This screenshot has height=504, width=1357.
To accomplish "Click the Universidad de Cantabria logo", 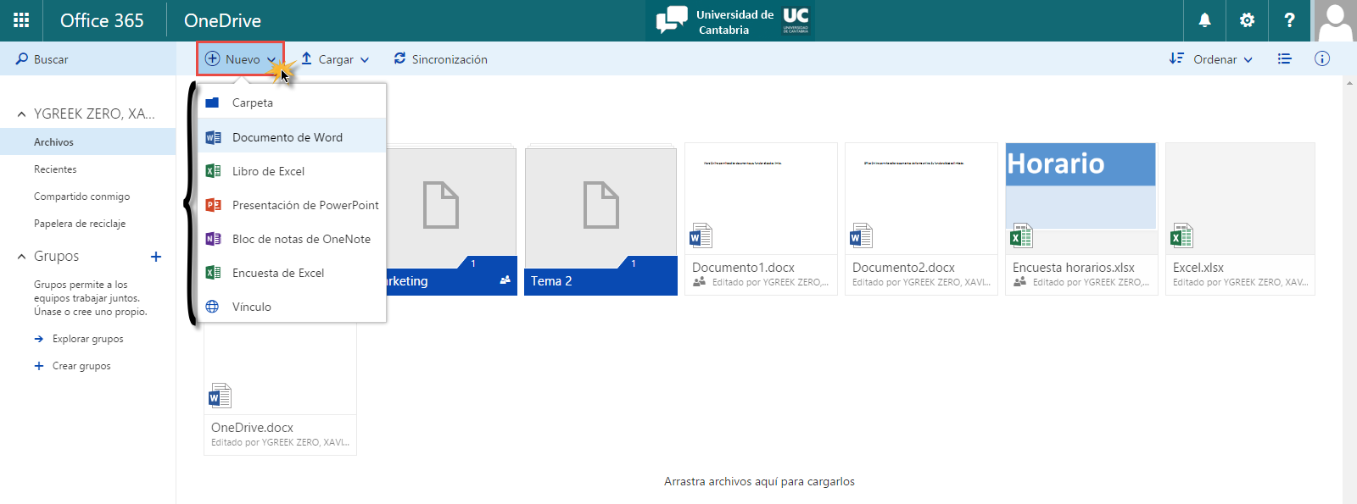I will 731,21.
